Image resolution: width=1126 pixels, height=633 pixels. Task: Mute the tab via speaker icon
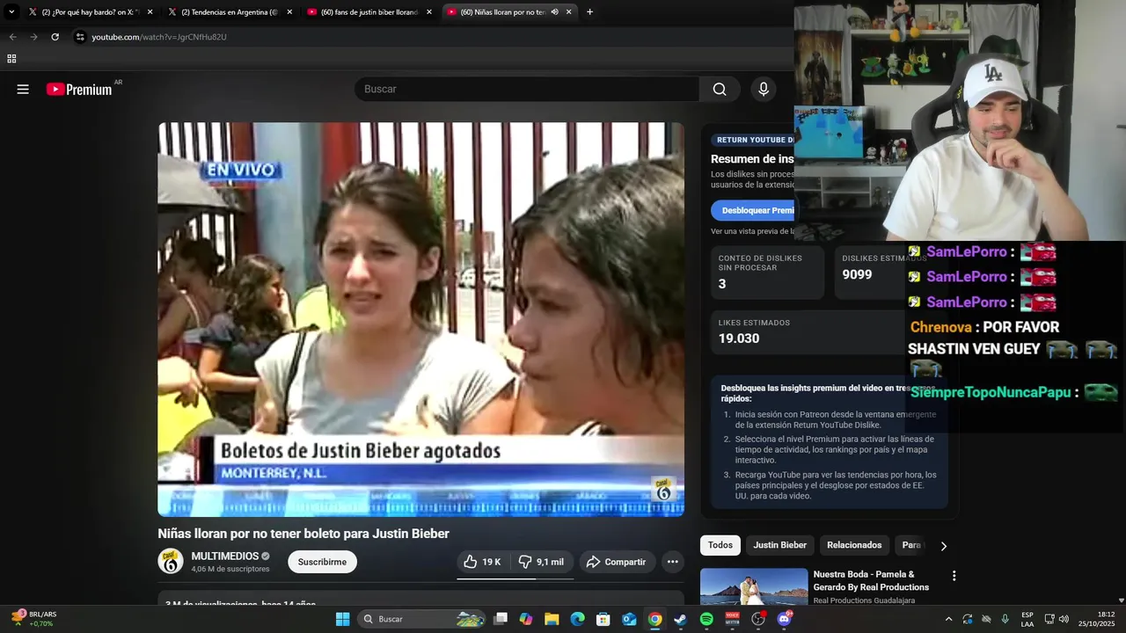[554, 11]
